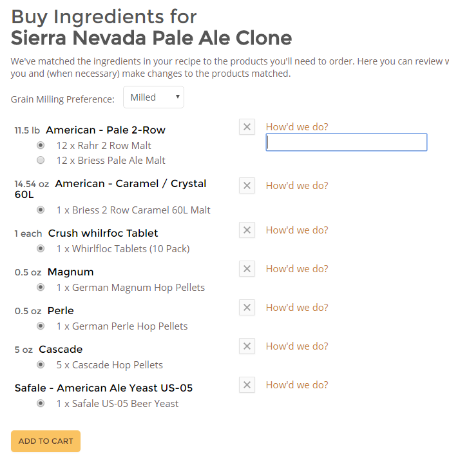Focus the feedback text field under Pale 2-Row
Screen dimensions: 449x467
346,143
